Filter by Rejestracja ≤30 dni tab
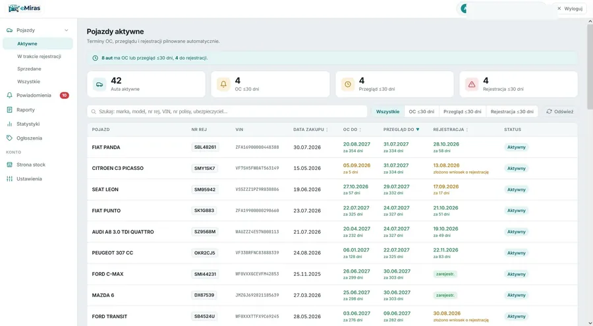 tap(512, 111)
